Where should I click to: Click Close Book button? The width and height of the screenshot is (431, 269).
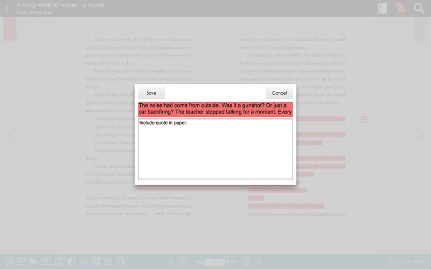(407, 261)
